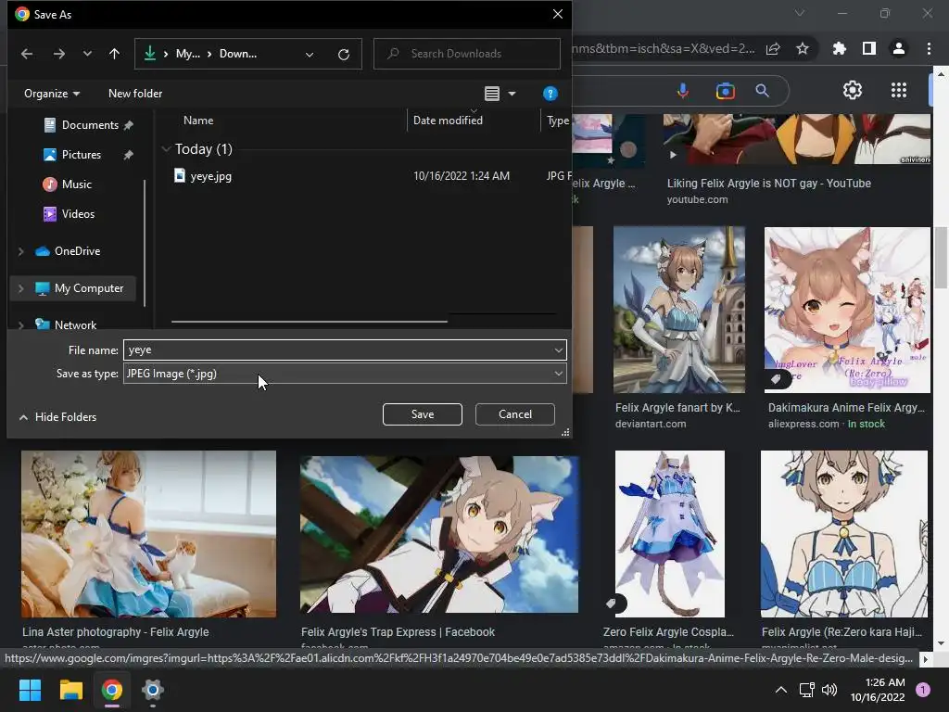Image resolution: width=949 pixels, height=712 pixels.
Task: Open Lina Aster photography image
Action: (x=149, y=534)
